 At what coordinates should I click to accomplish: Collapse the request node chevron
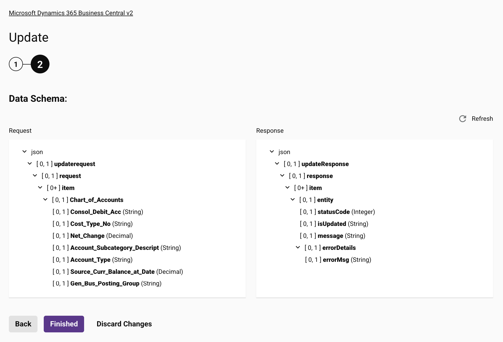[35, 175]
